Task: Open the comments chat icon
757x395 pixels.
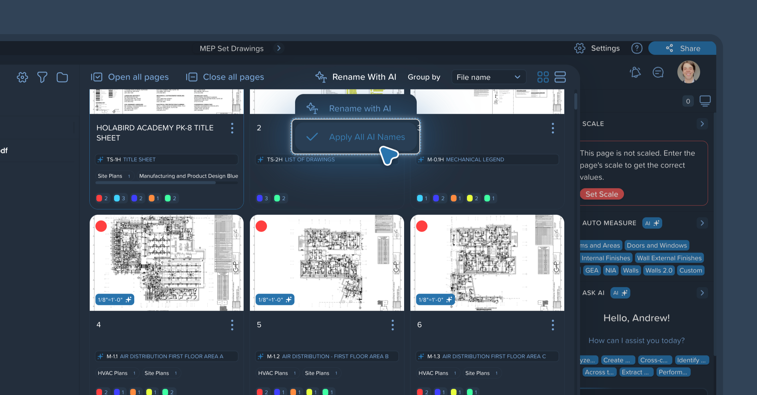Action: [658, 73]
